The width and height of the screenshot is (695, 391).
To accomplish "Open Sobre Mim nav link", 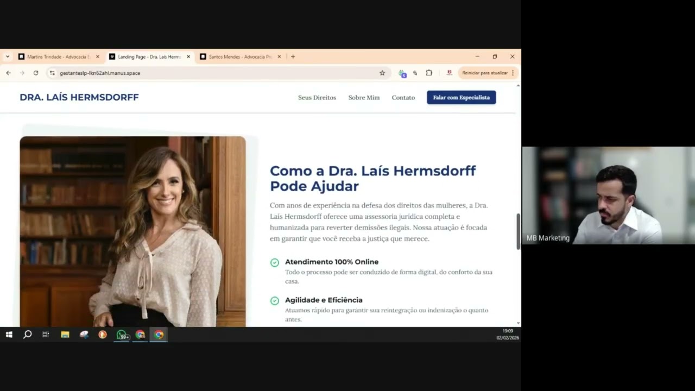I will (364, 98).
